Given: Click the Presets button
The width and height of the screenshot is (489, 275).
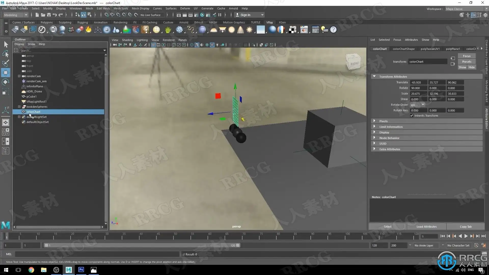Looking at the screenshot, I should (x=466, y=62).
